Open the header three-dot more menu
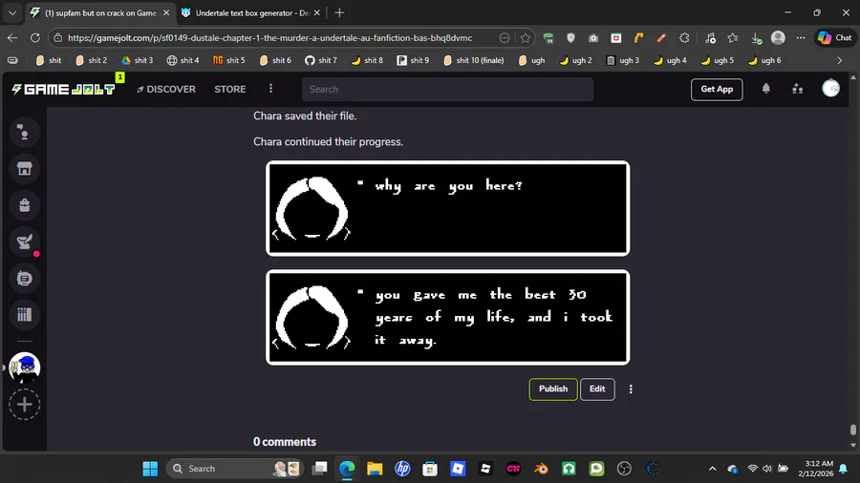The width and height of the screenshot is (860, 483). pos(270,89)
